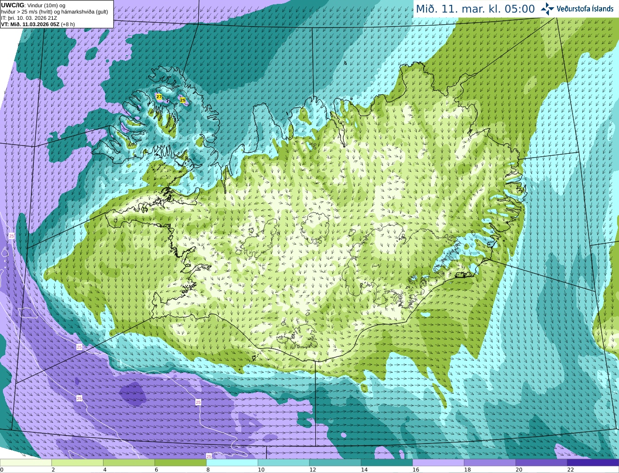Click the legend scale value 4

tap(104, 470)
